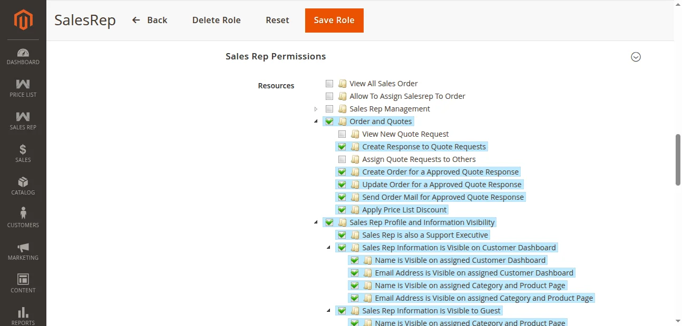The height and width of the screenshot is (326, 682).
Task: Open the Catalog box icon
Action: [23, 182]
